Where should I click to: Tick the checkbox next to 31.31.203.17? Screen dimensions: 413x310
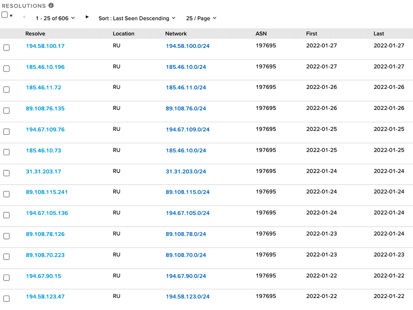6,173
